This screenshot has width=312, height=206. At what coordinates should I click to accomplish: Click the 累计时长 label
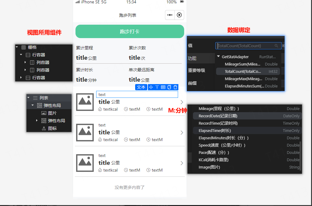click(84, 70)
